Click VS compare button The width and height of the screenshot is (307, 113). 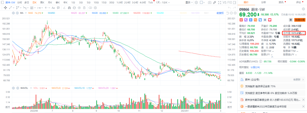coord(225,3)
